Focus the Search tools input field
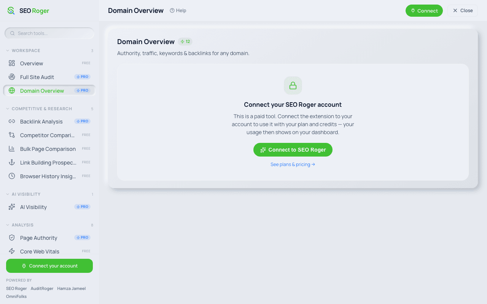This screenshot has height=304, width=487. [49, 33]
